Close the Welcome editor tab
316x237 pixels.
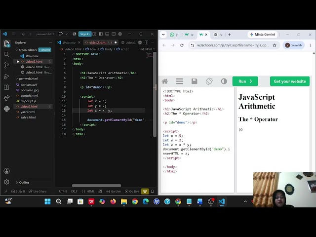[x=79, y=42]
